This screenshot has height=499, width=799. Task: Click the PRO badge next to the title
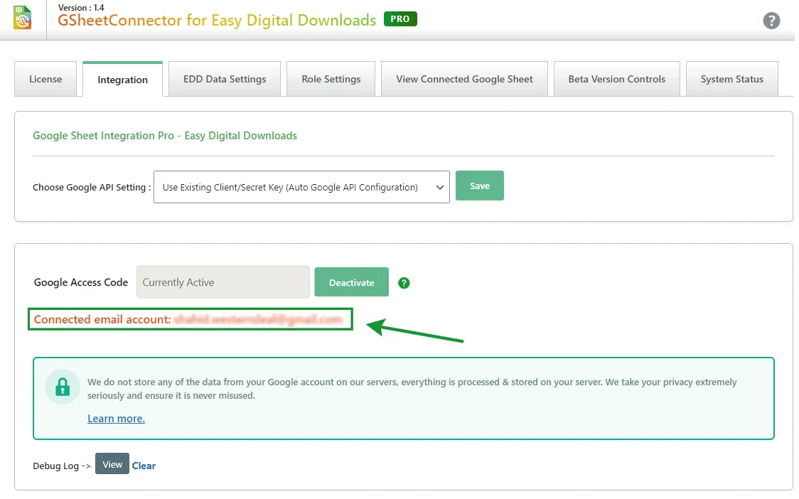tap(400, 19)
